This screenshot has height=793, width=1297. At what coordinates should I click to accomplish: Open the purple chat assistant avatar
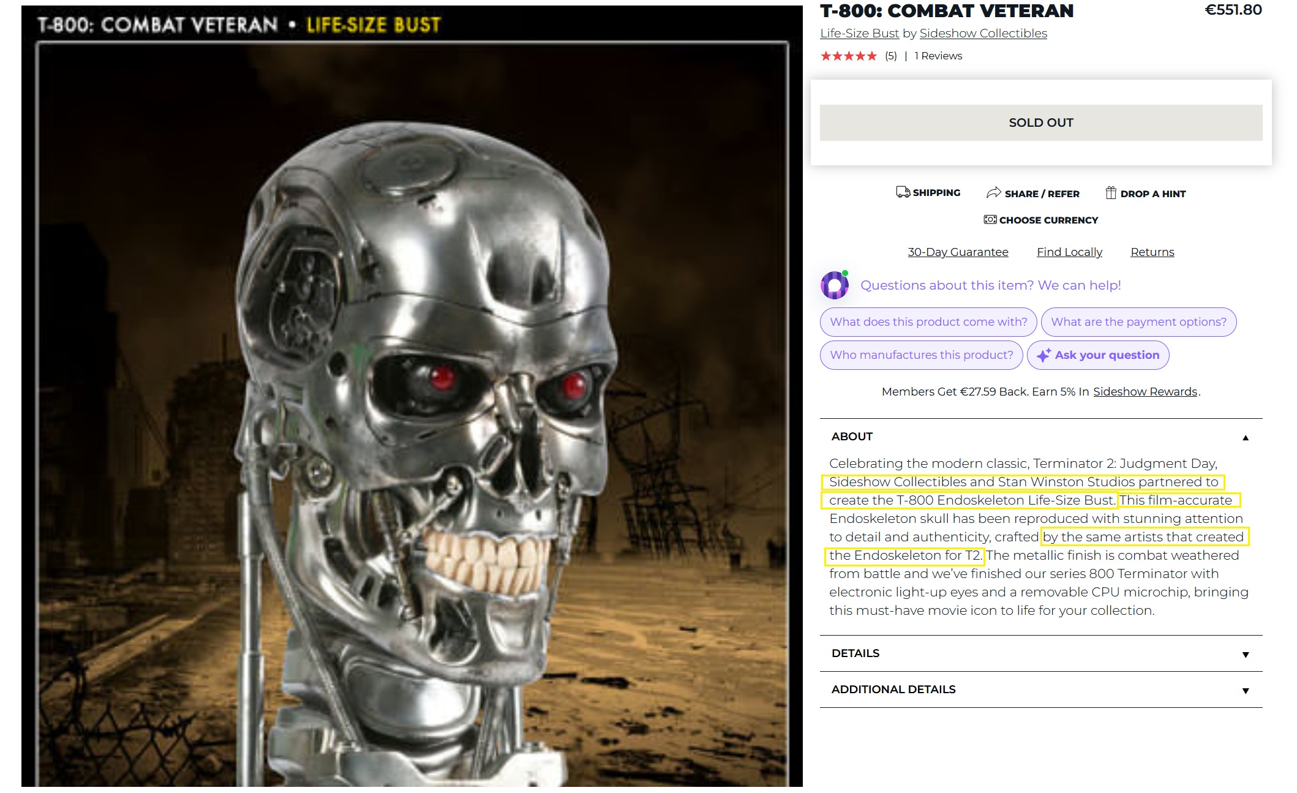(835, 285)
